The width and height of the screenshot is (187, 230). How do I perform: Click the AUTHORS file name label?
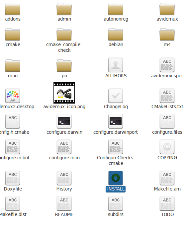point(116,76)
